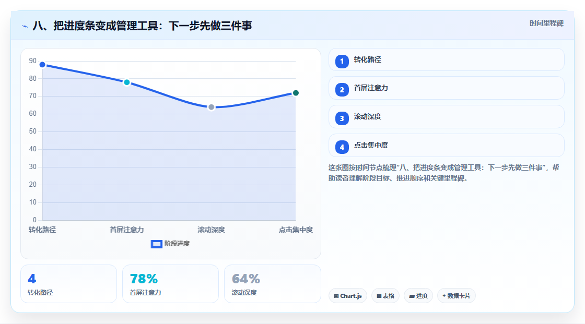Click the 表格 tag chip

(385, 296)
